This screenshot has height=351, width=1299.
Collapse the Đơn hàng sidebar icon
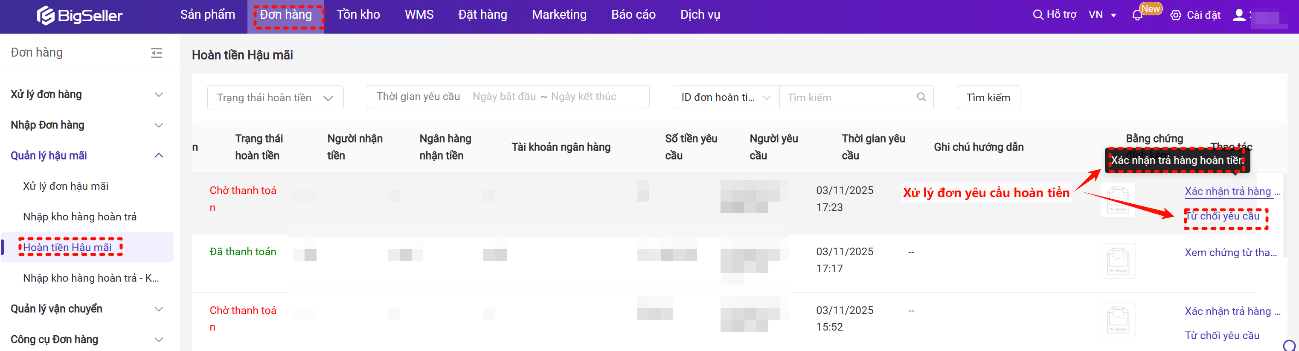(156, 53)
